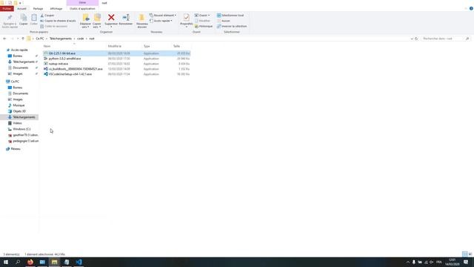
Task: Click code in the address path
Action: [x=81, y=39]
